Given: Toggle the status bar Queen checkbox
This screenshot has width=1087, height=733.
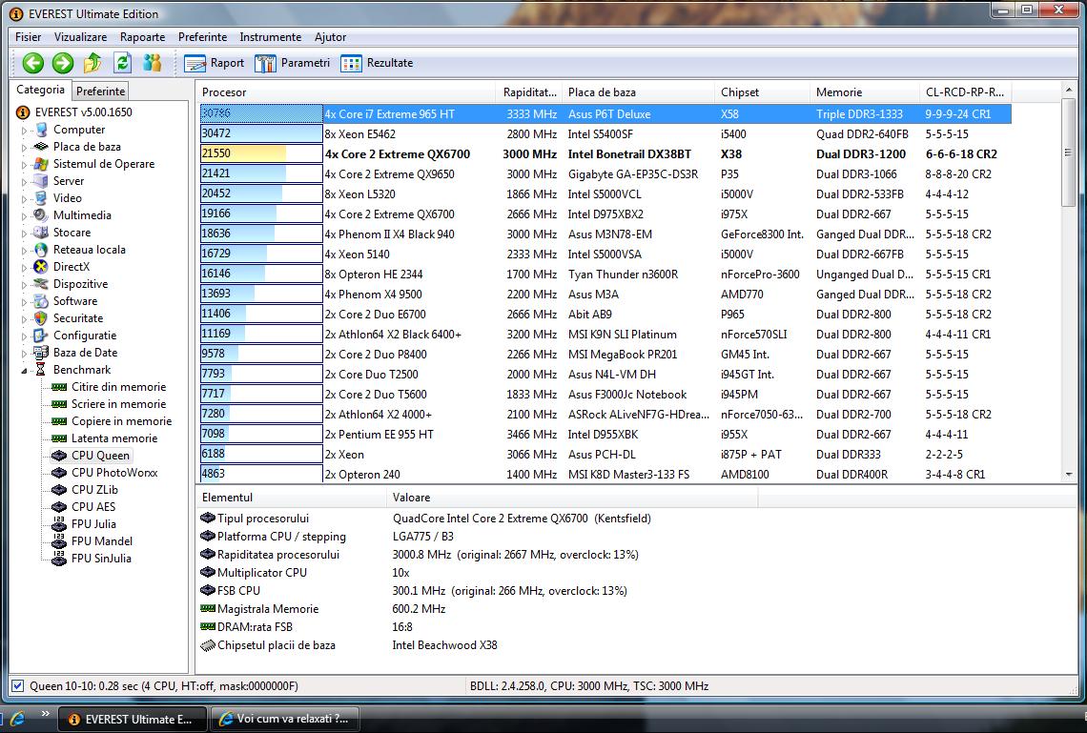Looking at the screenshot, I should pyautogui.click(x=18, y=686).
